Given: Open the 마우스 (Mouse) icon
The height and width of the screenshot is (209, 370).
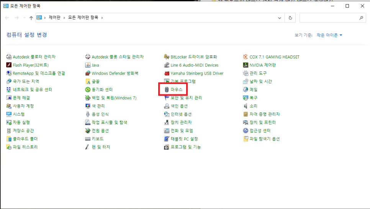Looking at the screenshot, I should pos(167,90).
